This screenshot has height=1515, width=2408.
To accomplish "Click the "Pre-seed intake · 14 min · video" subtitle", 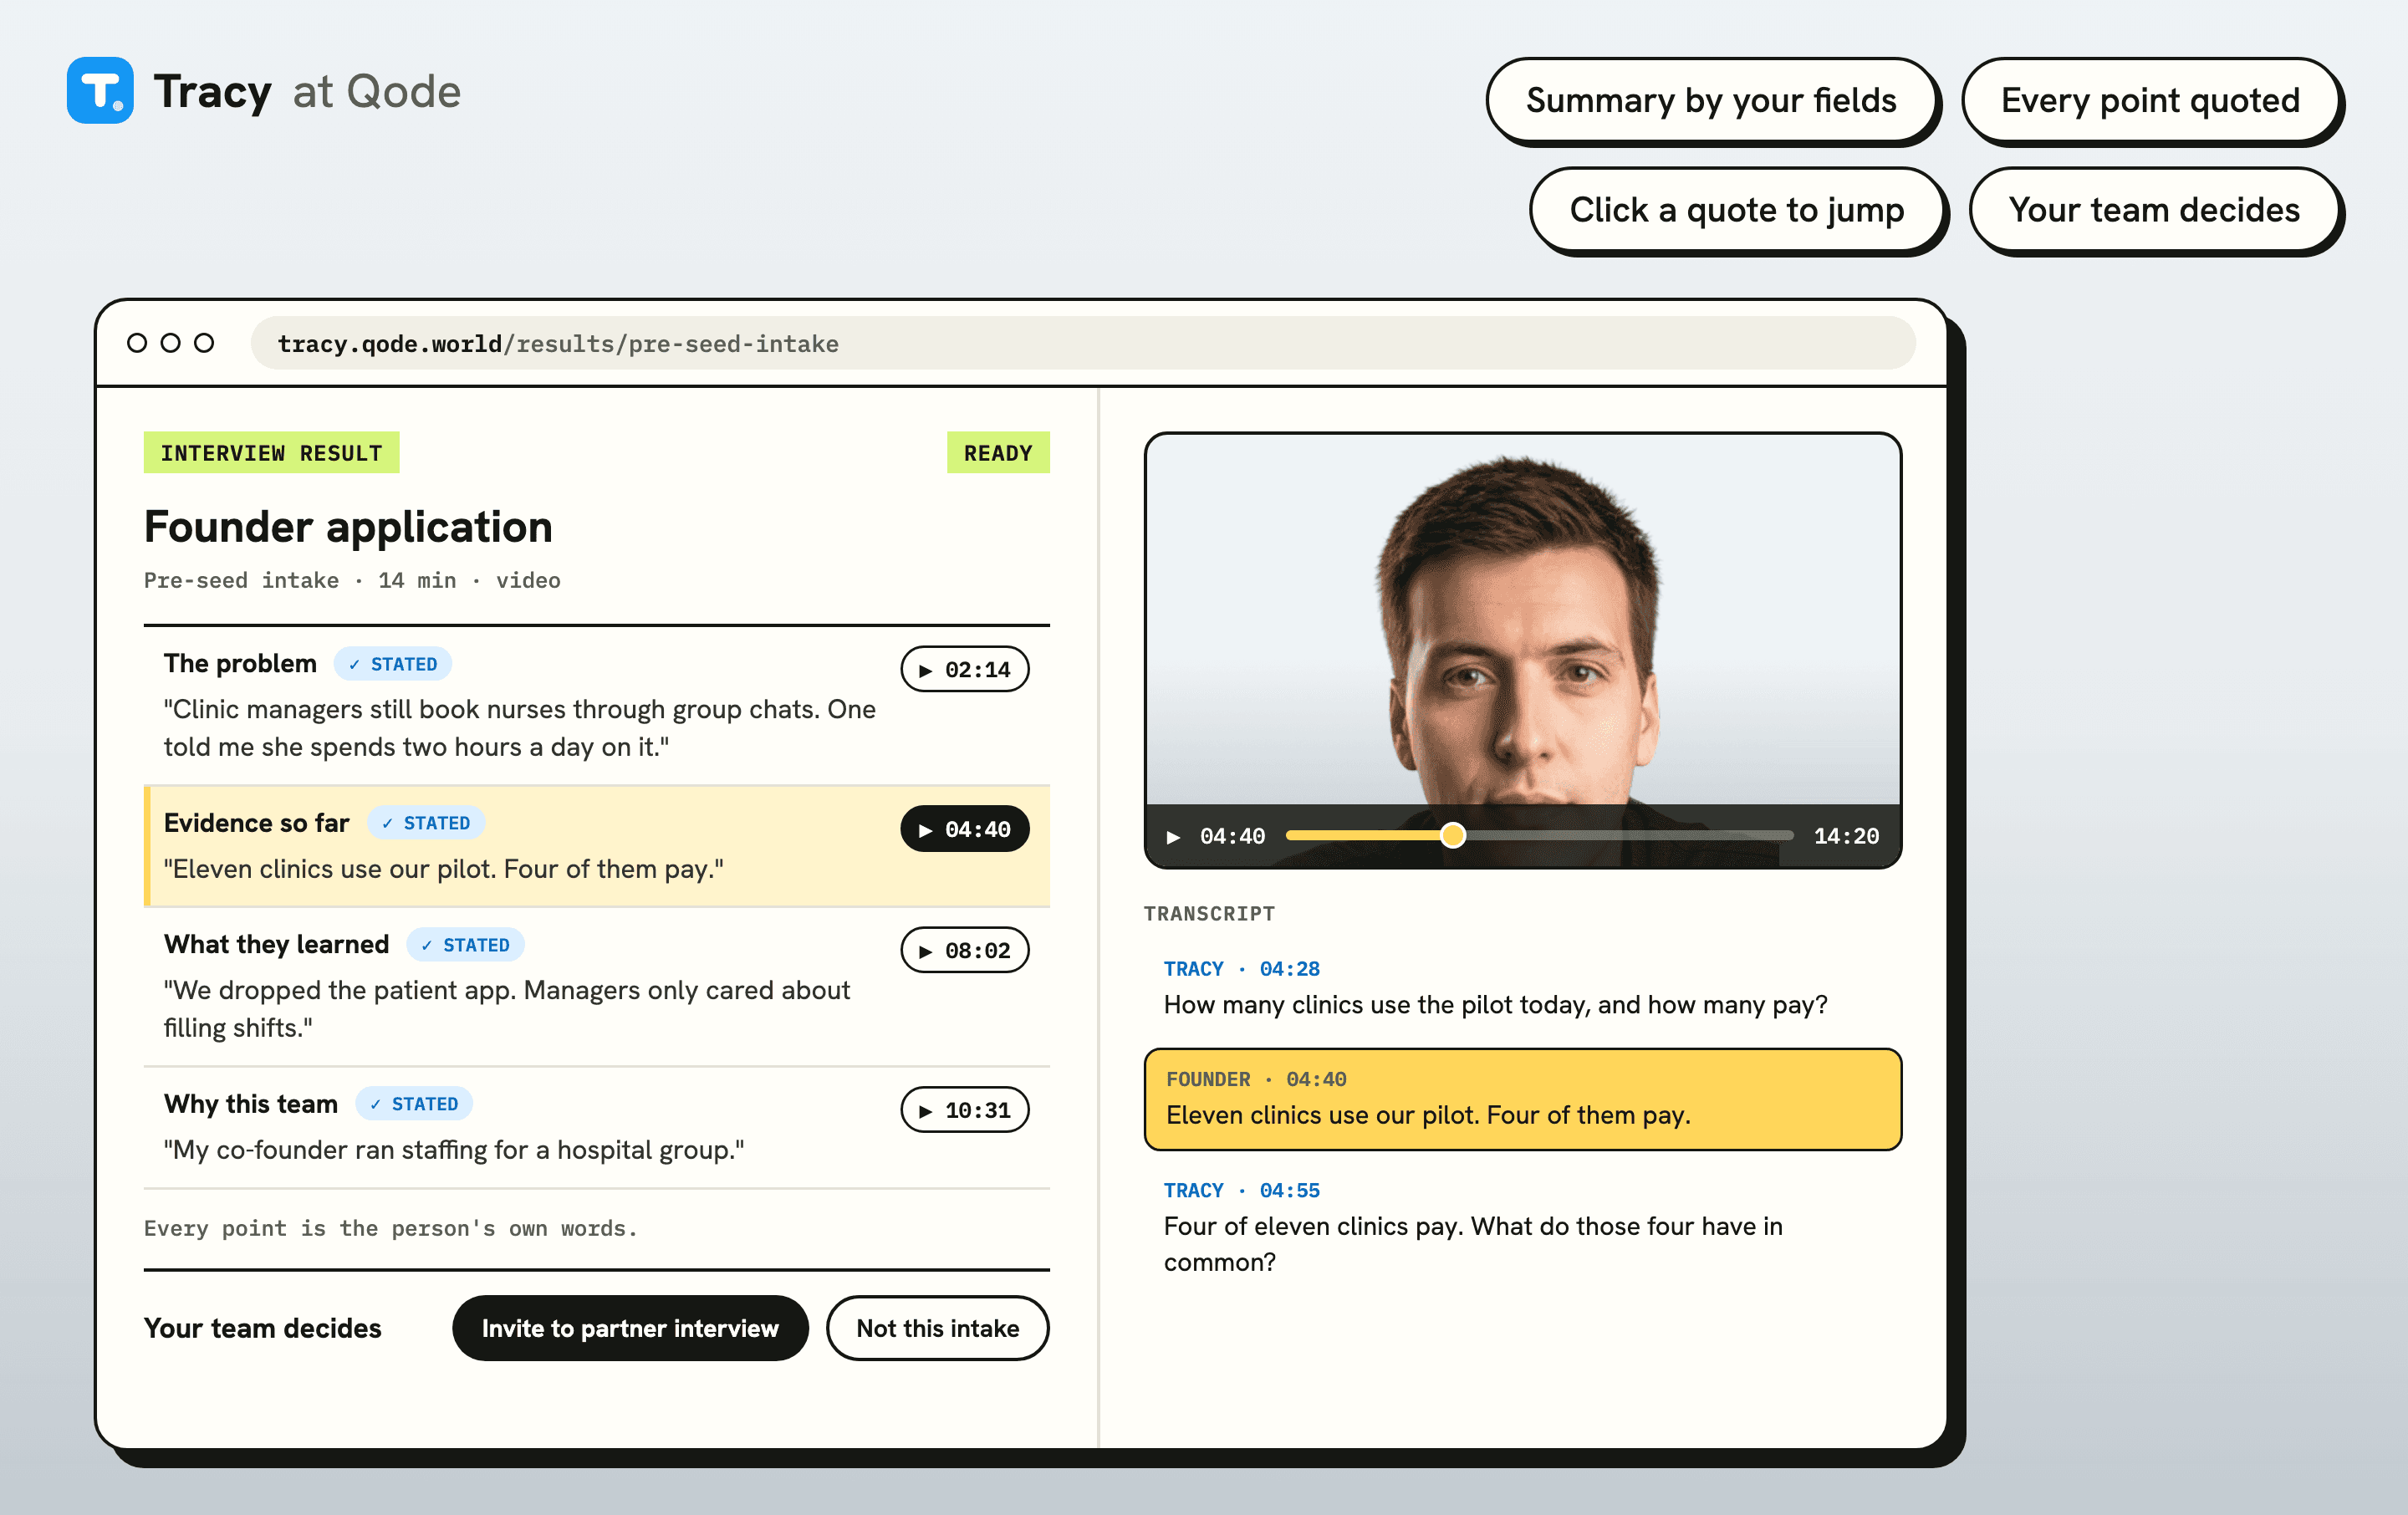I will pyautogui.click(x=352, y=580).
